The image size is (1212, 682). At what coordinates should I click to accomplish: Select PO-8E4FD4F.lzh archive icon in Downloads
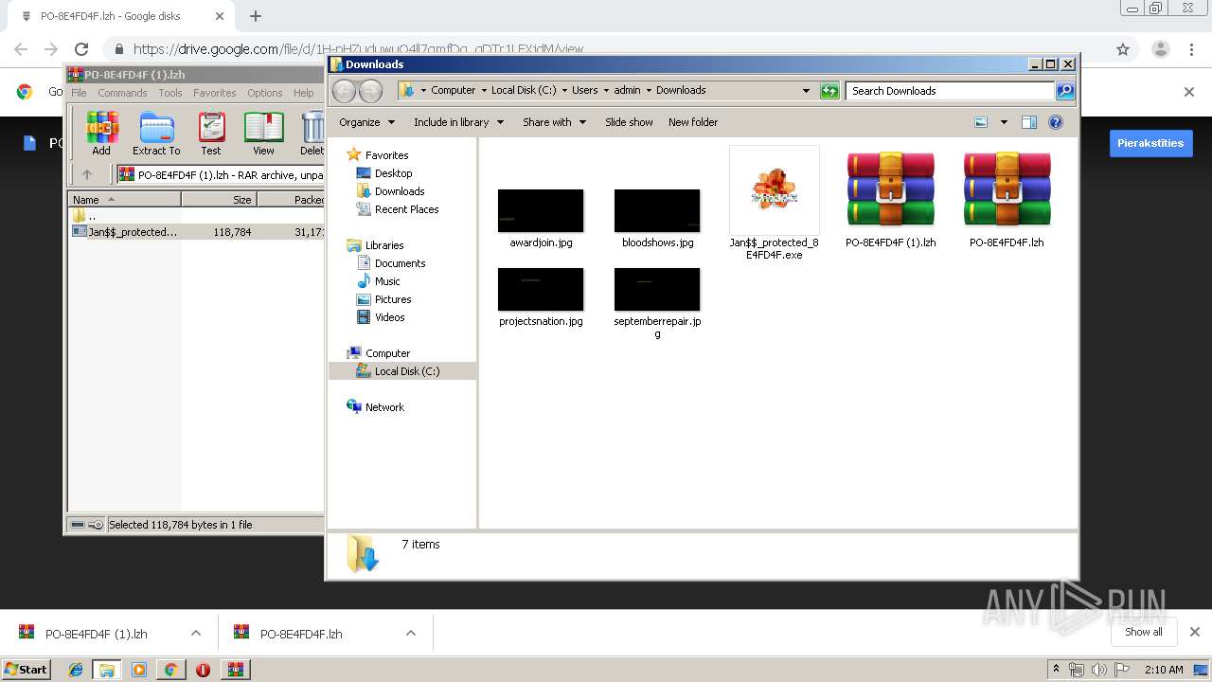[x=1007, y=189]
